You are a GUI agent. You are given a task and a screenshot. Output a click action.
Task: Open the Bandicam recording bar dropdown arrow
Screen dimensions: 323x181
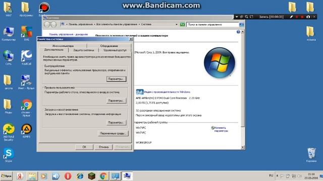pos(237,17)
